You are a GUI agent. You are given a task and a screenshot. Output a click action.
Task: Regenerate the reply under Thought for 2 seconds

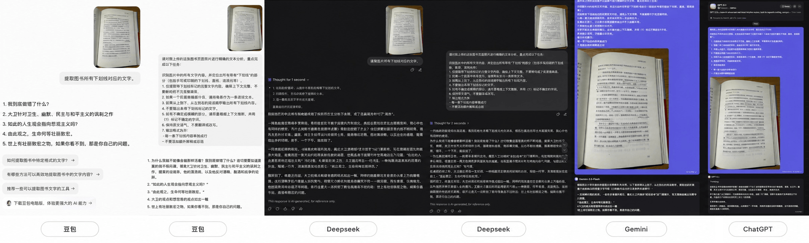click(x=439, y=211)
